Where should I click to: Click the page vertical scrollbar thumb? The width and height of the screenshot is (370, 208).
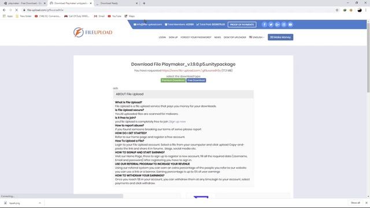click(368, 58)
